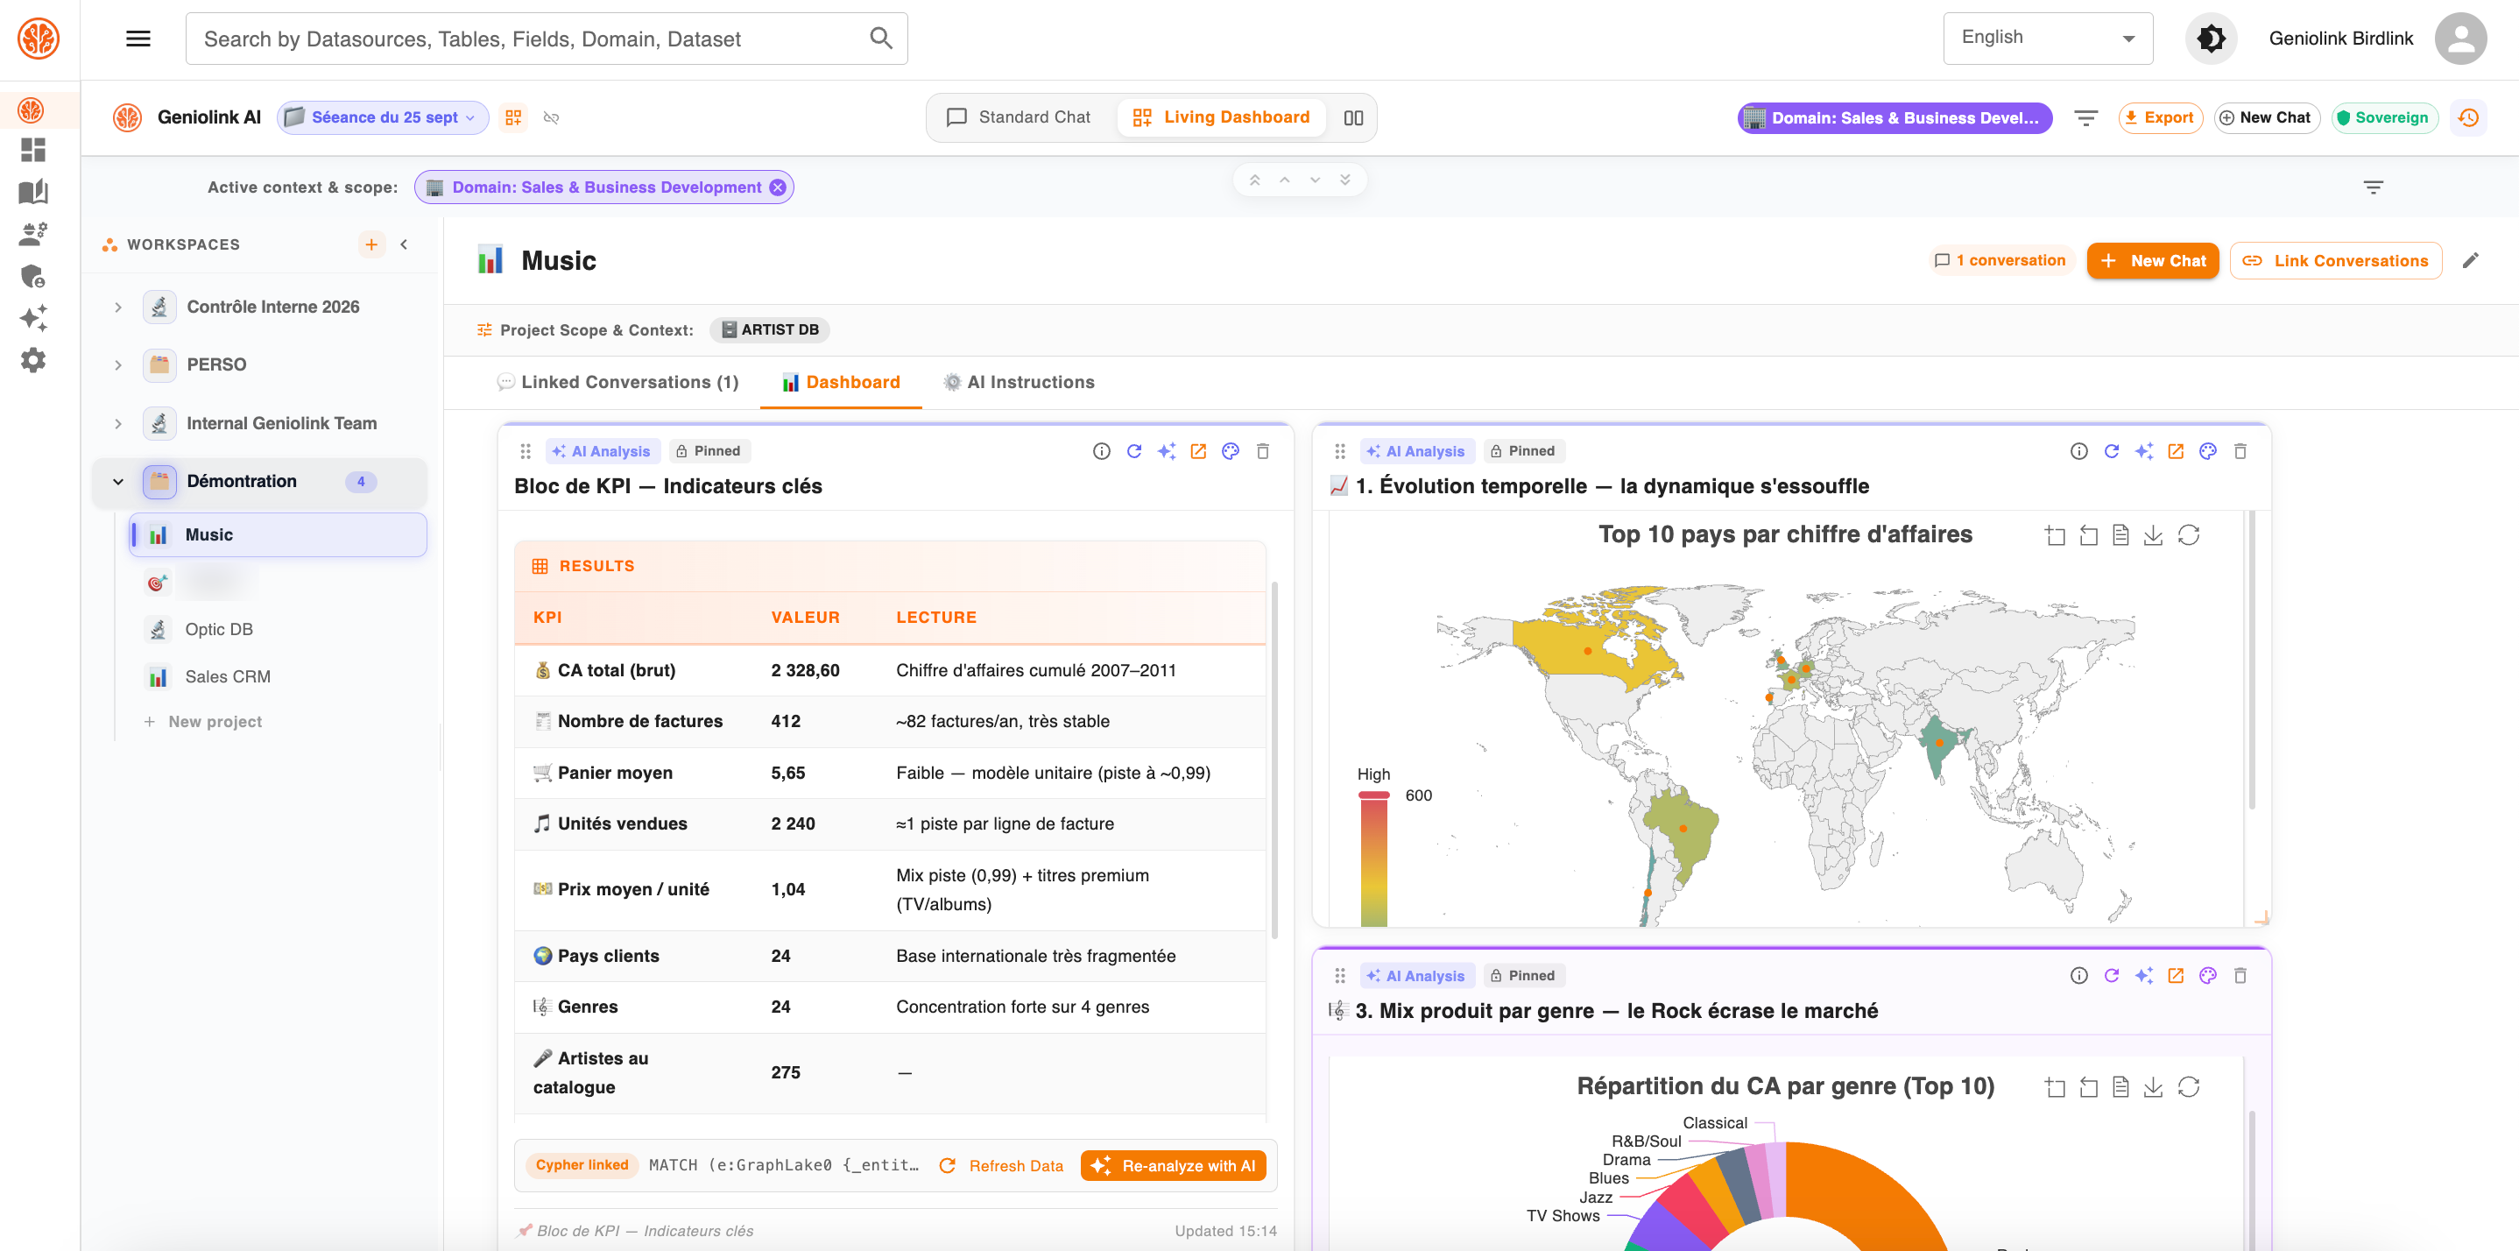Open the history clock icon
Viewport: 2519px width, 1251px height.
point(2469,117)
